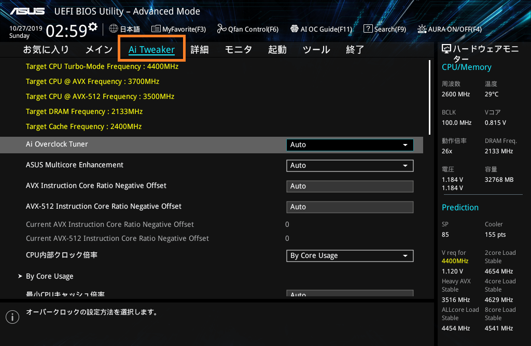The height and width of the screenshot is (346, 531).
Task: Click the Current AVX Instruction Core Ratio Negative Offset row
Action: click(110, 225)
